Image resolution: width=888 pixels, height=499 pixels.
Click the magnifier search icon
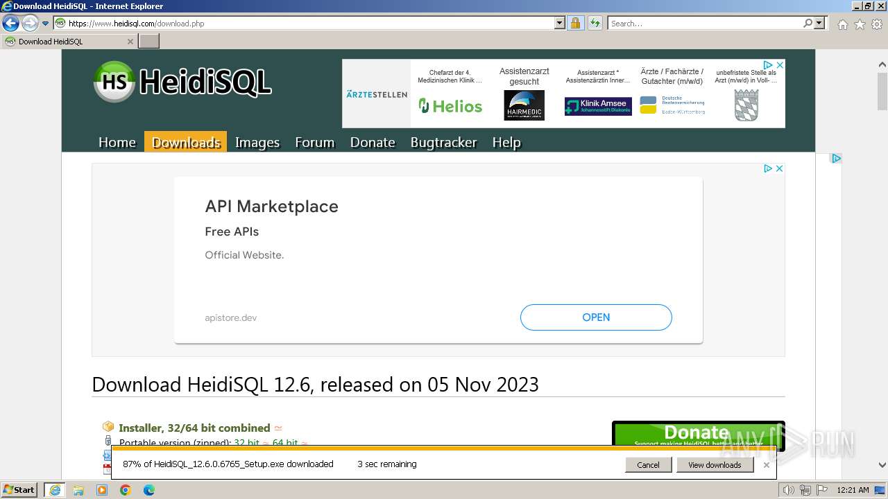click(808, 24)
